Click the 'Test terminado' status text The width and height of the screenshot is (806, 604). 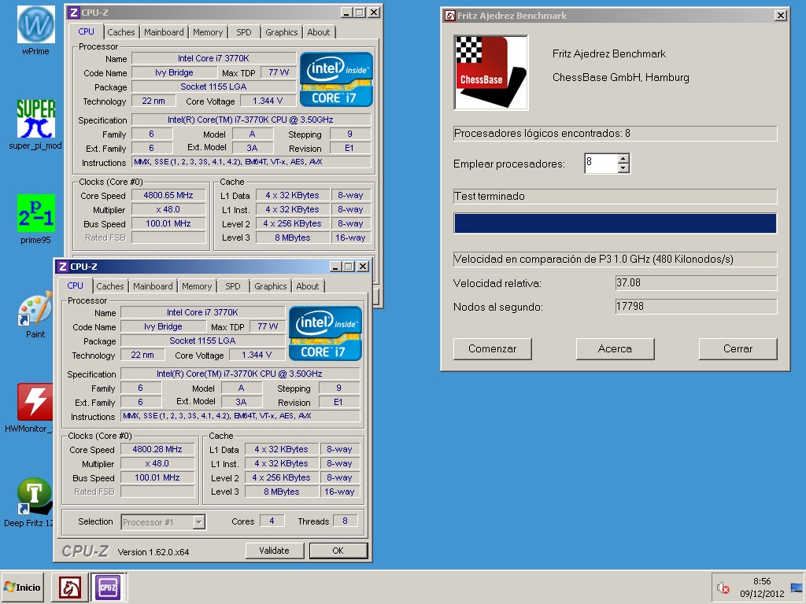tap(490, 196)
